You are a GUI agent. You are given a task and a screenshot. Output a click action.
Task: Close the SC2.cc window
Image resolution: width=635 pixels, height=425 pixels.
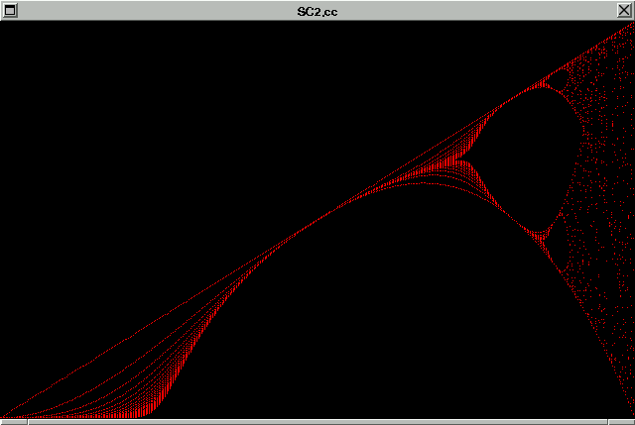624,10
